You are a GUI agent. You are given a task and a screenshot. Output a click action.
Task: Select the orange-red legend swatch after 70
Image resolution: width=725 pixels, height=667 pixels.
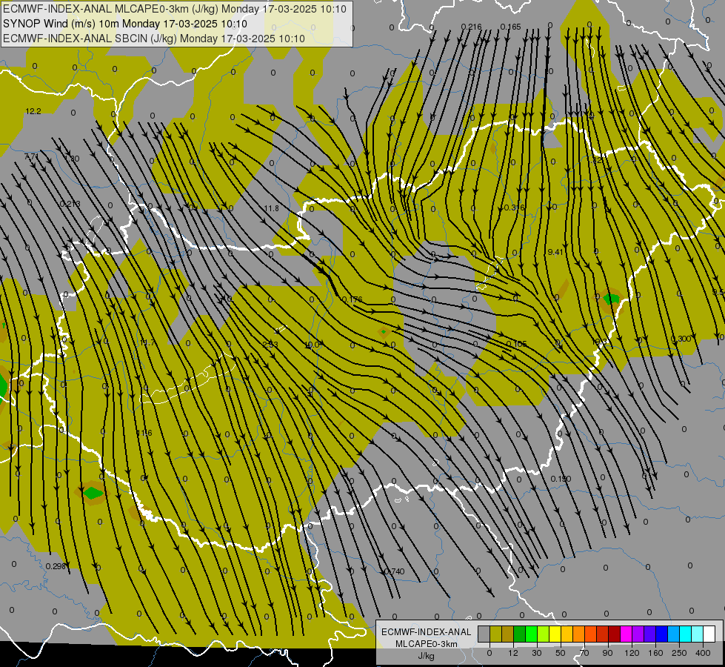pos(591,634)
